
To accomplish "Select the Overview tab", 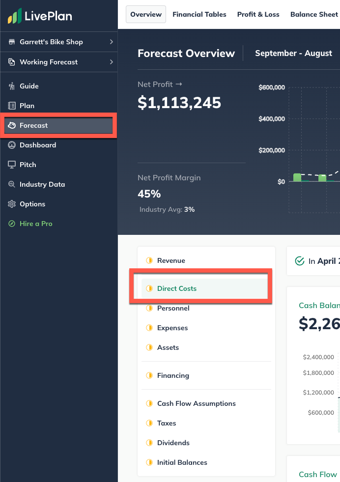I will pos(146,14).
